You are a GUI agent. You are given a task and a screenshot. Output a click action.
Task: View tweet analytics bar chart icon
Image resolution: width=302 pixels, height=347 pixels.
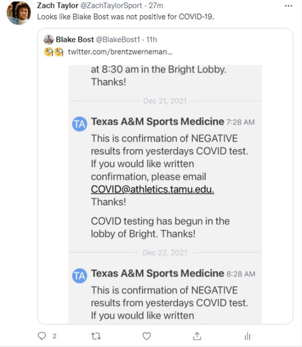248,336
